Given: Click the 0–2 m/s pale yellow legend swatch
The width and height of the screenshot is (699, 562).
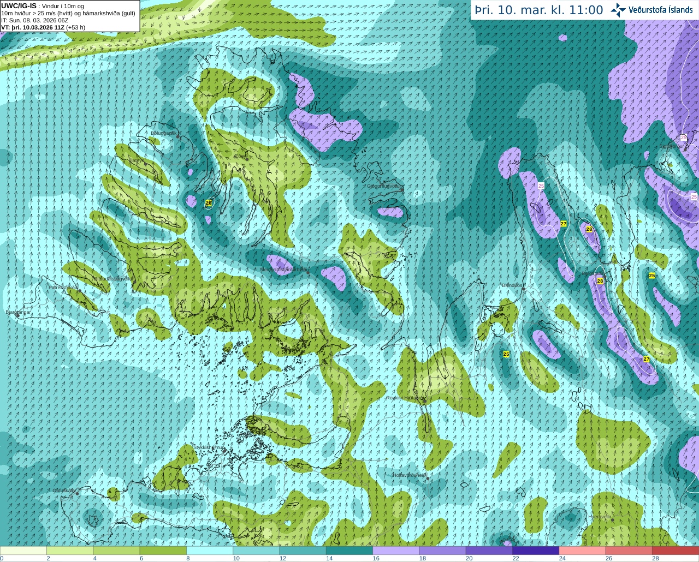Looking at the screenshot, I should pyautogui.click(x=23, y=551).
